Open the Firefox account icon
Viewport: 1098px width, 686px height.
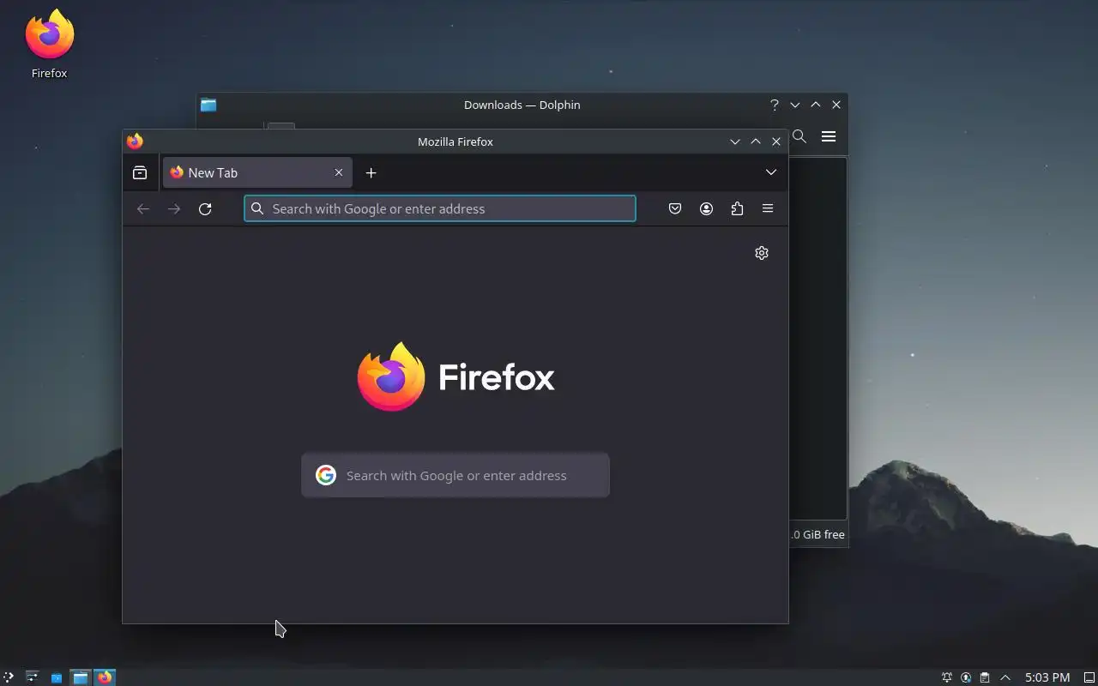706,208
